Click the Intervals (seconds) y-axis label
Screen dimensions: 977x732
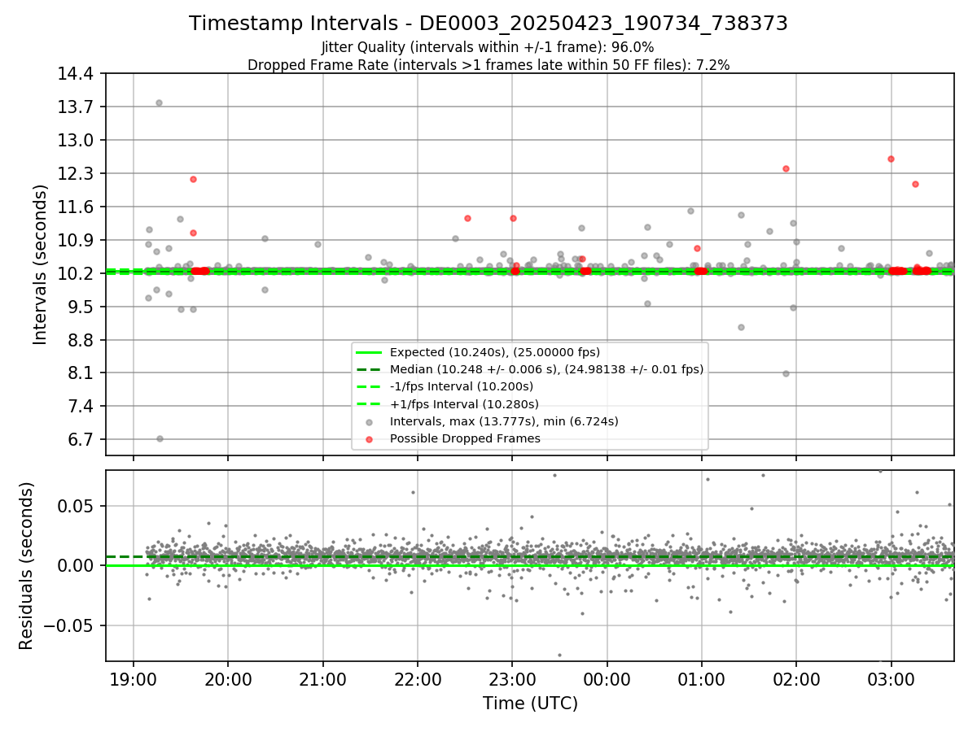pos(41,264)
